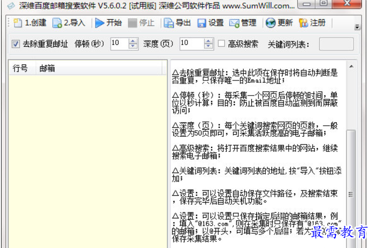The width and height of the screenshot is (372, 248).
Task: Sort by the 行号 column header
Action: pyautogui.click(x=22, y=68)
